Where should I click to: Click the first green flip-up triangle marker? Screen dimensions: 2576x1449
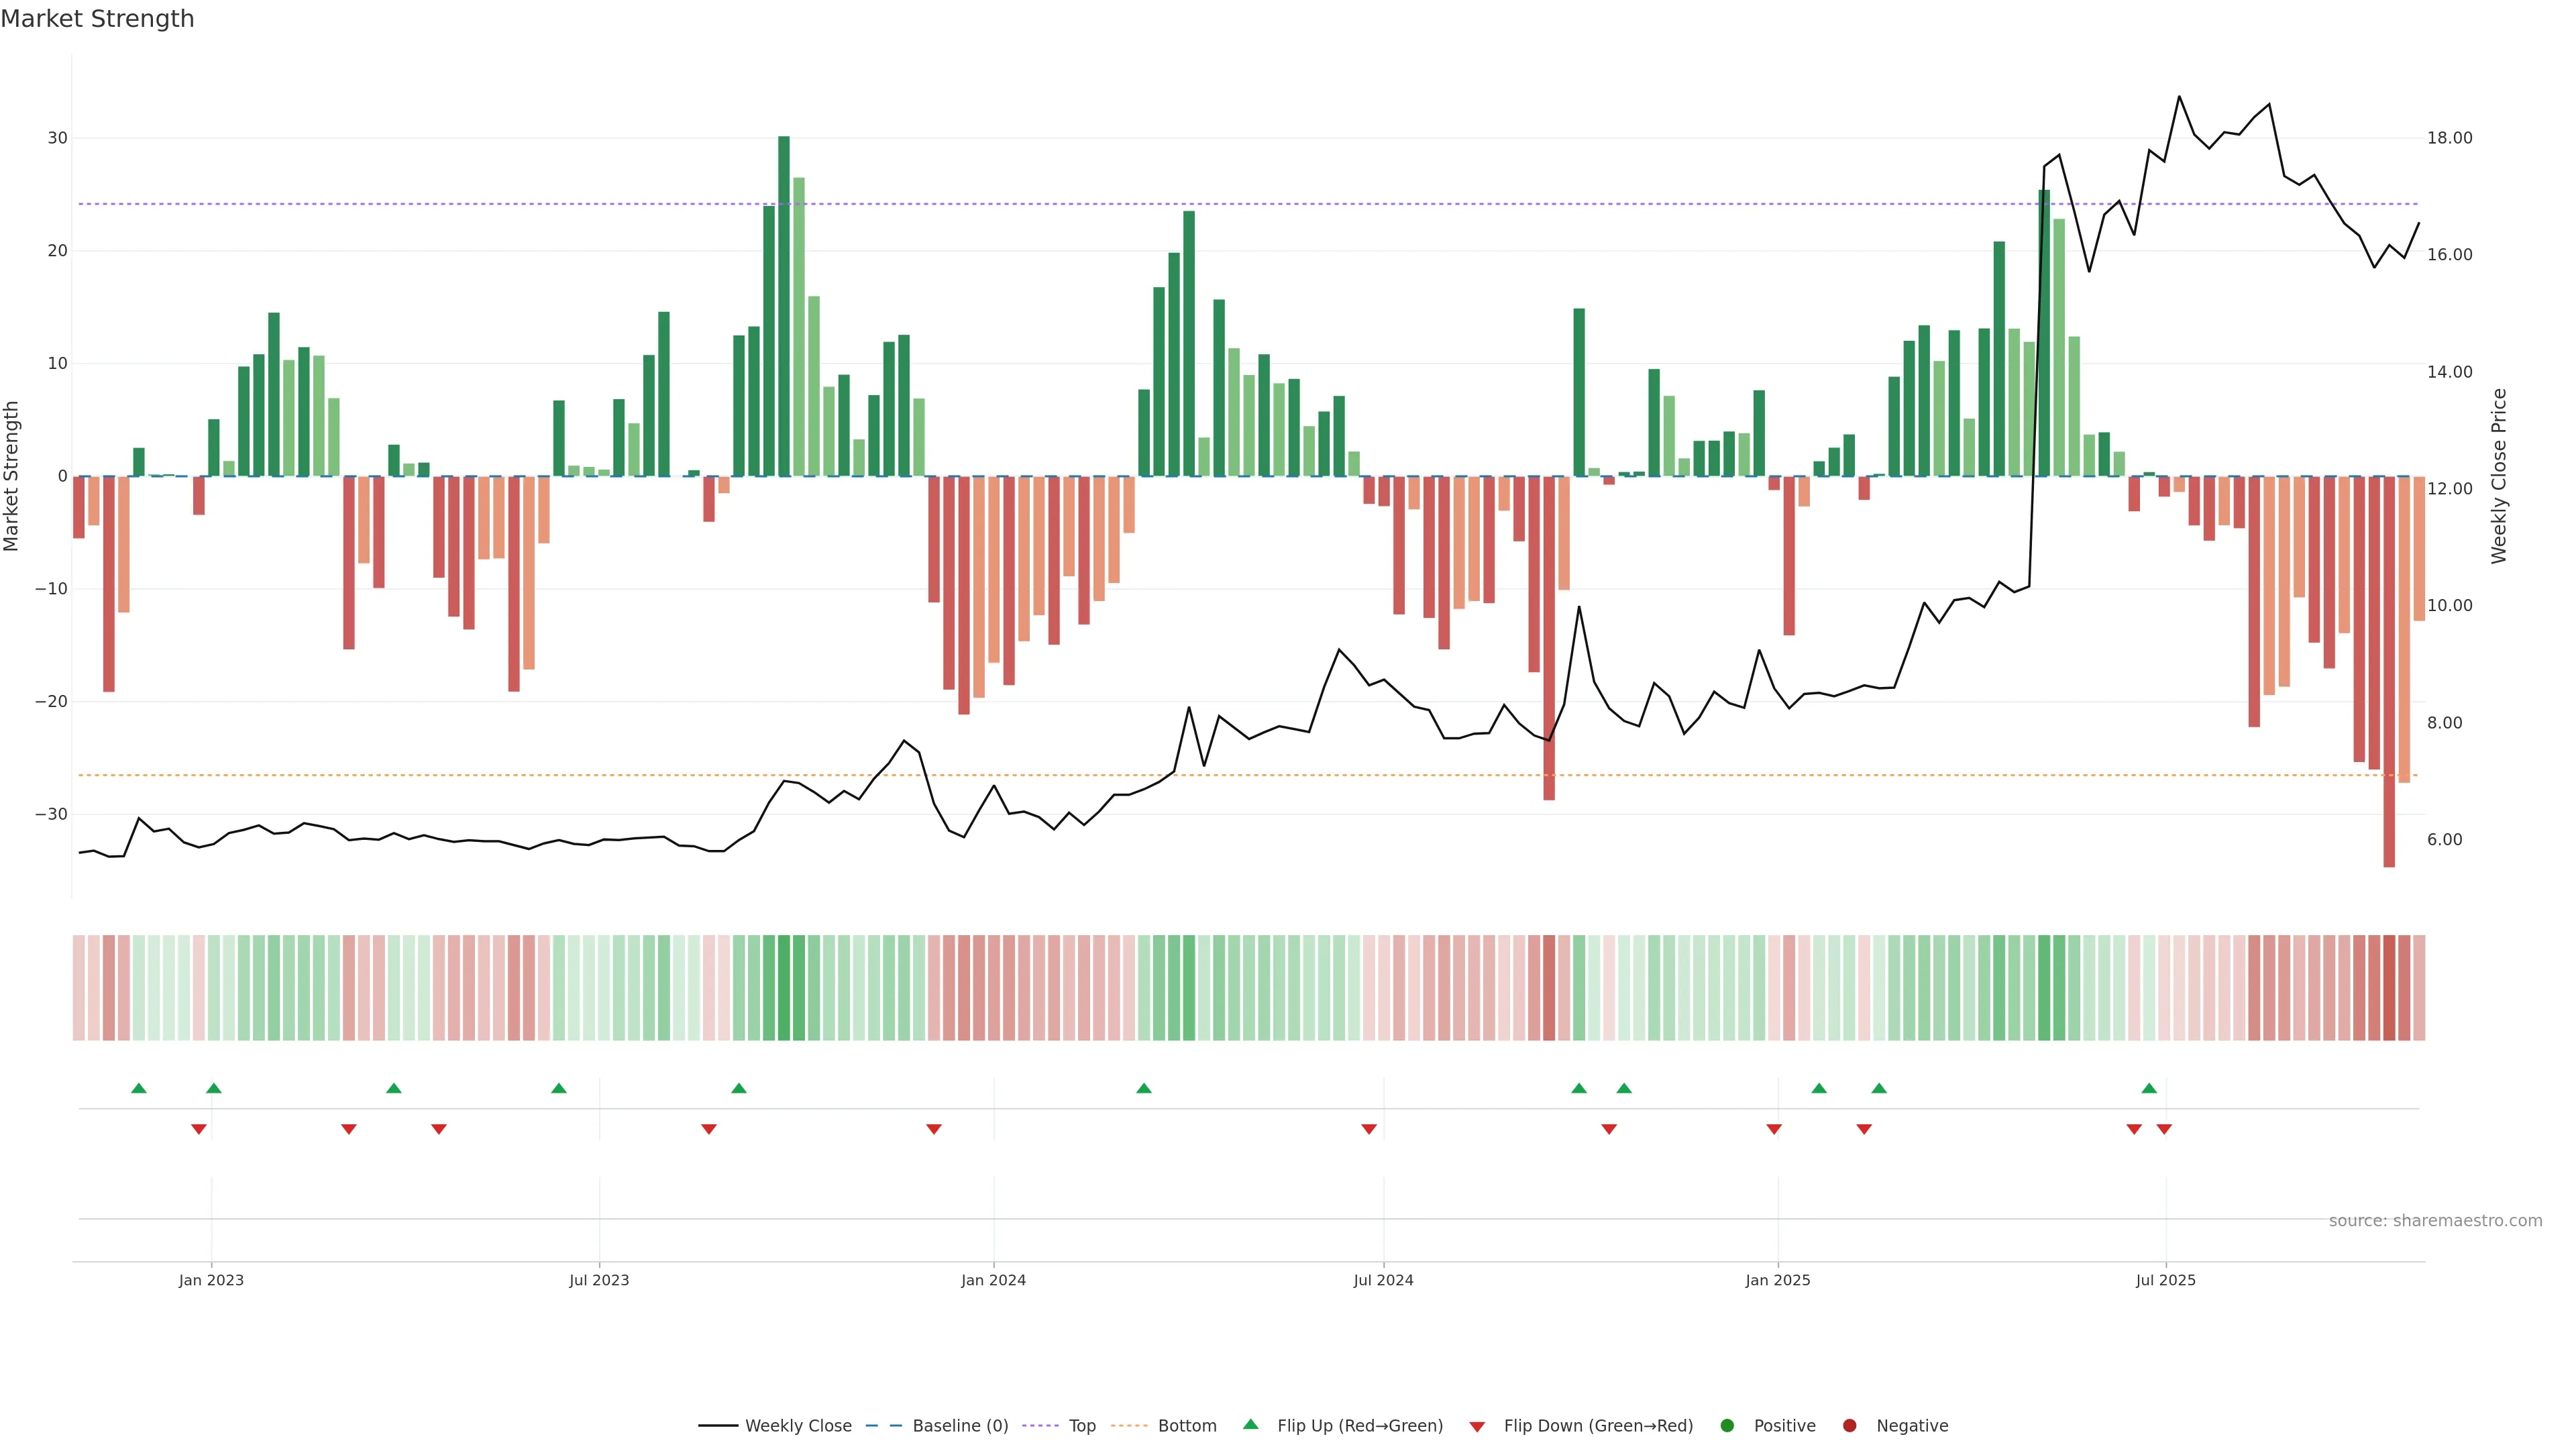click(139, 1088)
